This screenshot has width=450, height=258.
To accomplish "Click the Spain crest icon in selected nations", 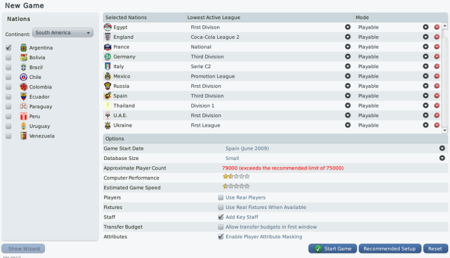I will click(x=107, y=96).
